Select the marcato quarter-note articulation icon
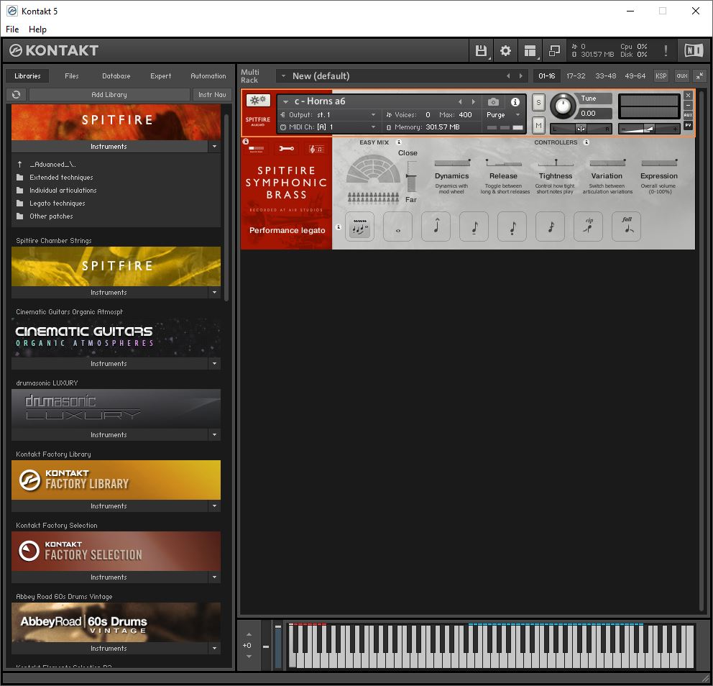Screen dimensions: 713x686 coord(436,226)
